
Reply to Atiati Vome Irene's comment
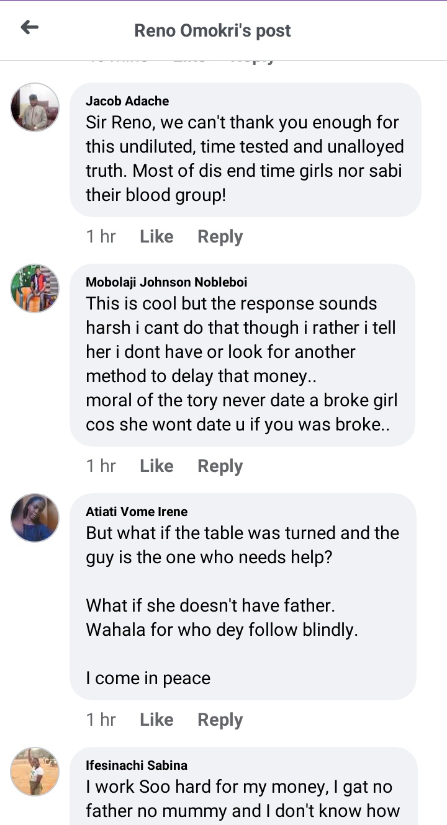[x=220, y=720]
